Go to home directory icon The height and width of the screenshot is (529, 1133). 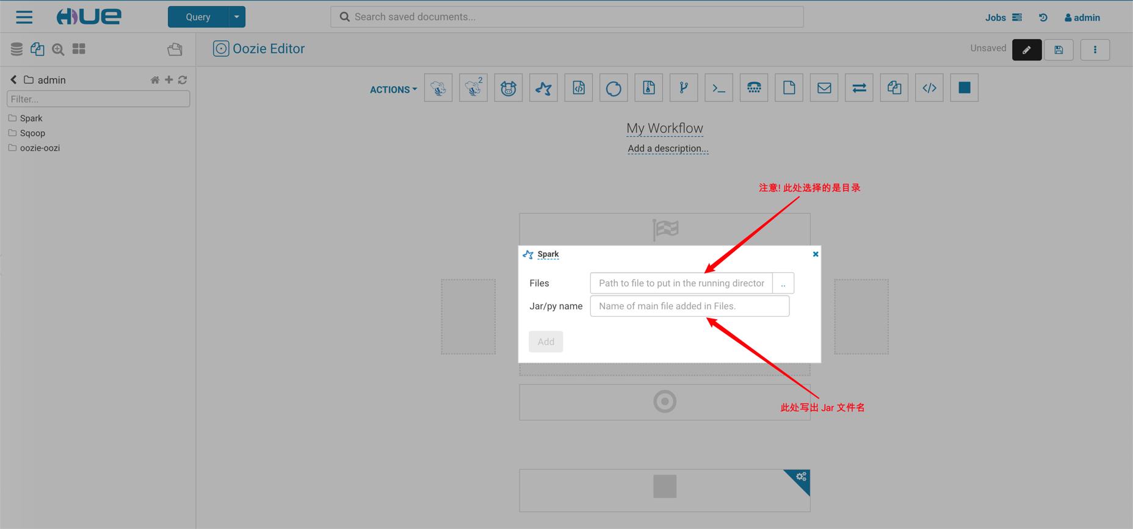coord(155,80)
